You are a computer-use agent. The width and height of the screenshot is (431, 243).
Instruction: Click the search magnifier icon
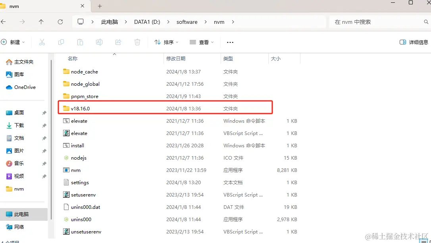(426, 22)
